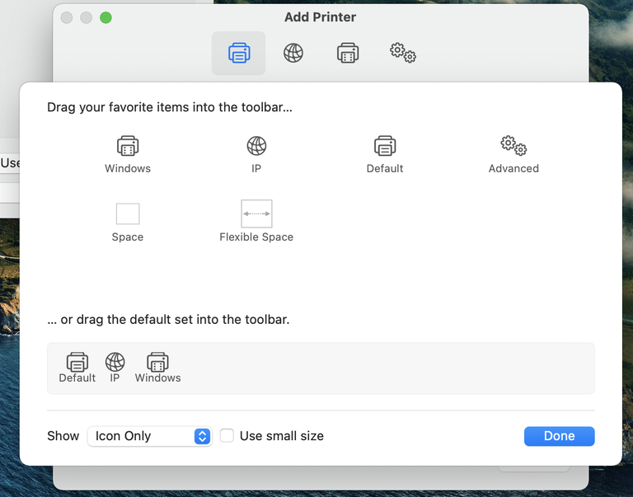Click the Flexible Space label text
This screenshot has height=497, width=633.
[256, 237]
